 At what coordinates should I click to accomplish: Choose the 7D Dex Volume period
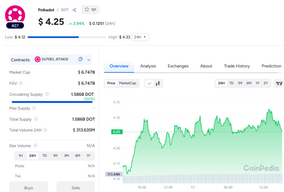pyautogui.click(x=45, y=156)
